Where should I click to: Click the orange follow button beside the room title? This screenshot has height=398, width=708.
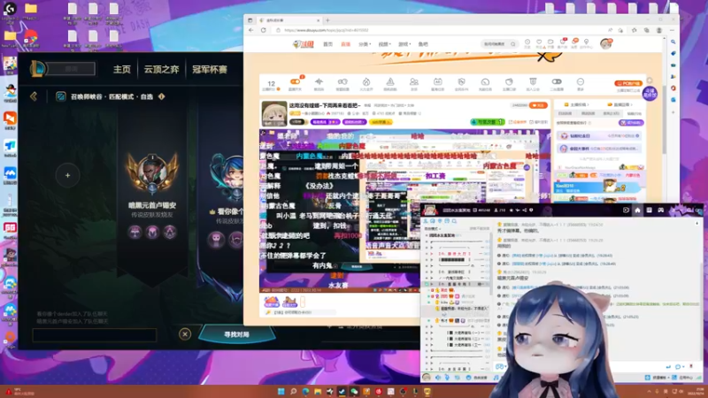[538, 105]
